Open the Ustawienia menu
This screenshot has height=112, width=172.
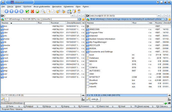pyautogui.click(x=76, y=6)
